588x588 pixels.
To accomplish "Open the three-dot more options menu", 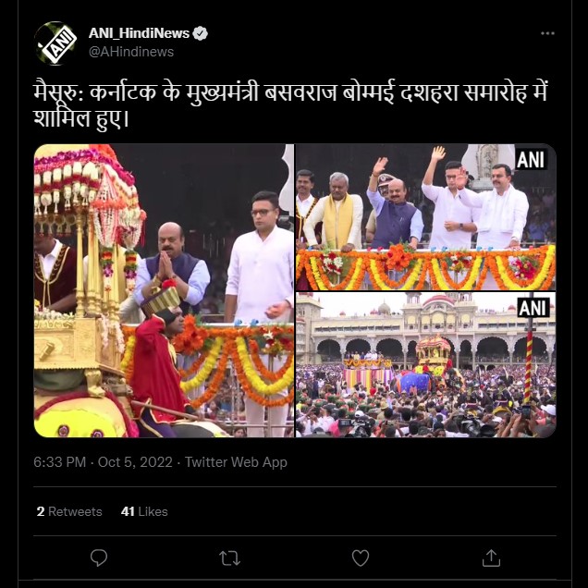I will [x=547, y=33].
